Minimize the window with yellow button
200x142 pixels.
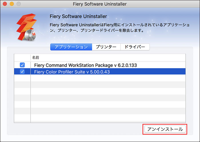point(12,4)
